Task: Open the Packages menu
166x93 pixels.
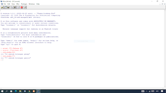Action: click(24, 4)
